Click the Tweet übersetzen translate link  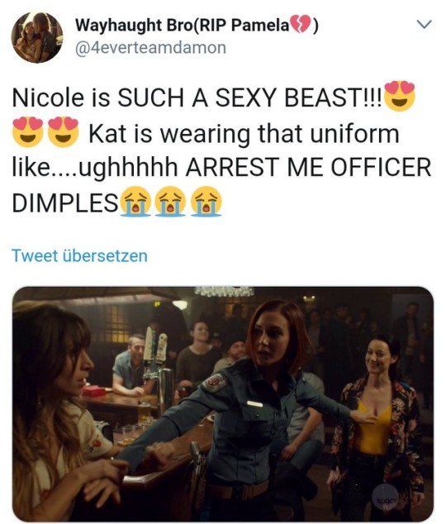tap(79, 255)
